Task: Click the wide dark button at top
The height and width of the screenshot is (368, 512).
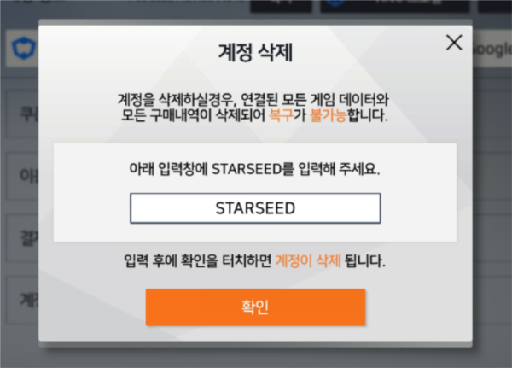Action: click(x=395, y=6)
